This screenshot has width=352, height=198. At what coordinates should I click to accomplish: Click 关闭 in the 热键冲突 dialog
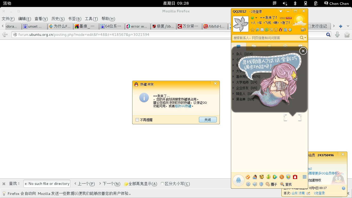208,120
